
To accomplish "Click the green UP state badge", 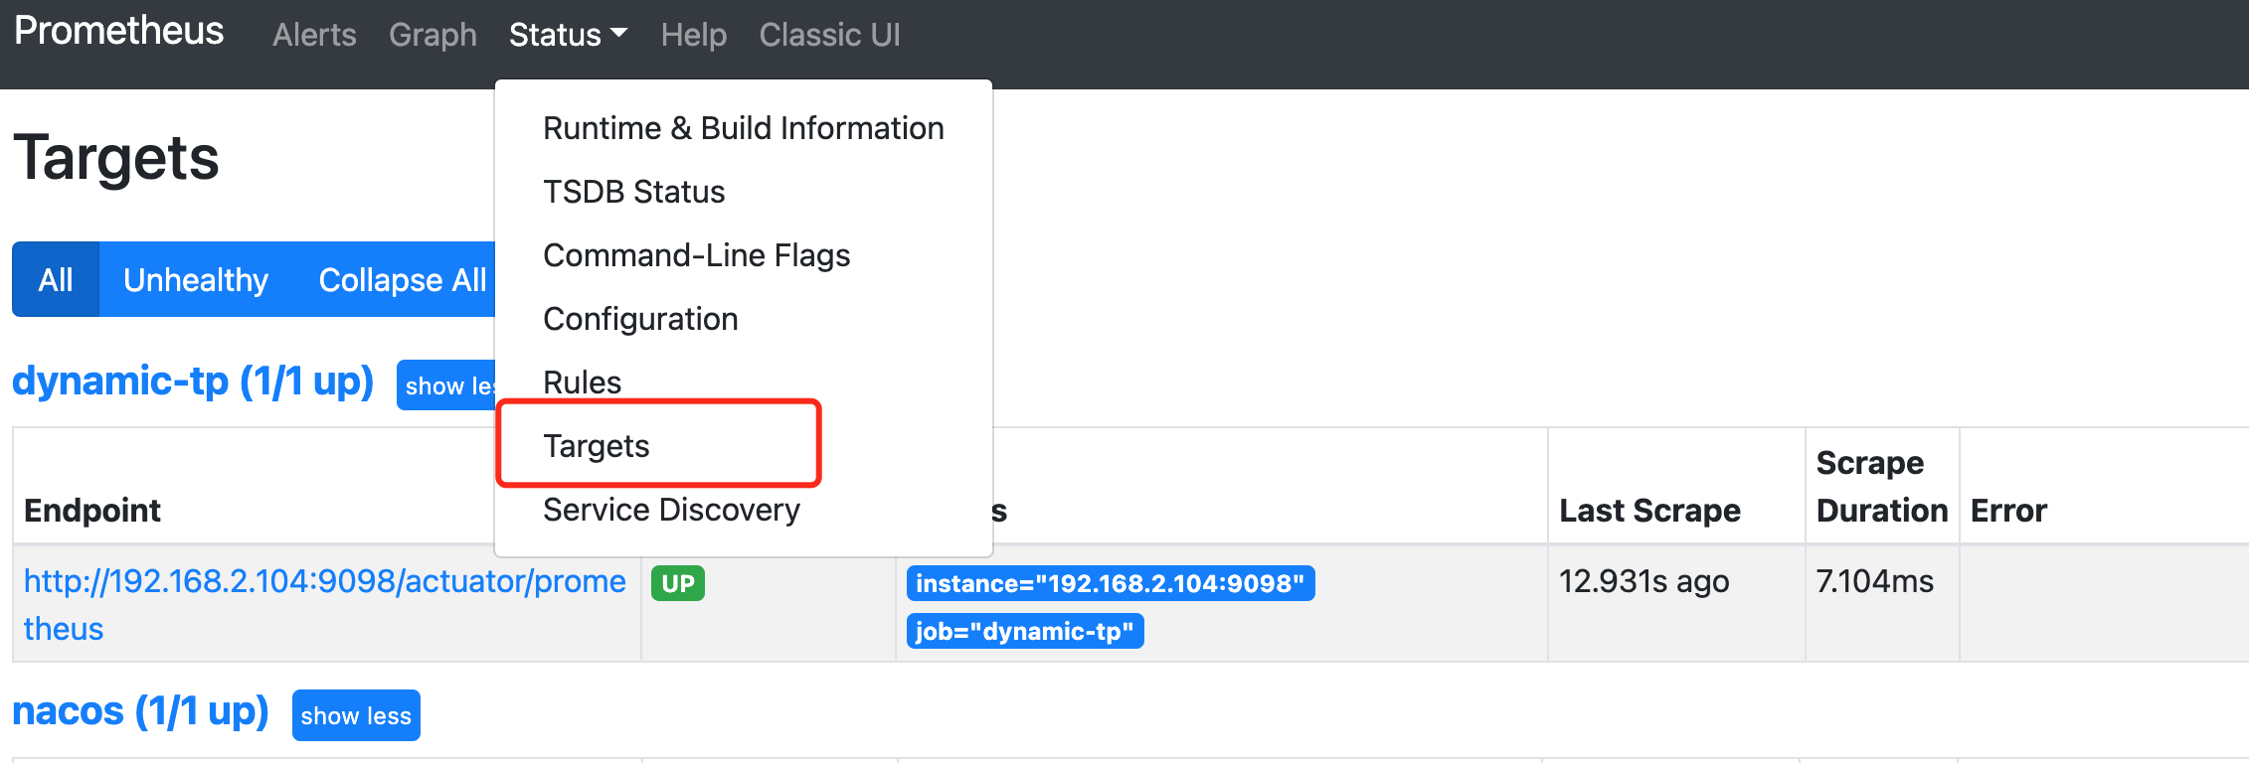I will (678, 583).
